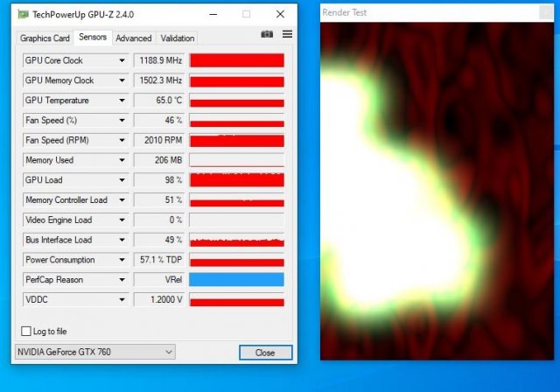Expand the Fan Speed (RPM) dropdown
560x392 pixels.
point(122,140)
